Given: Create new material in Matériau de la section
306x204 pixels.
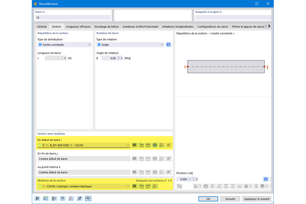Looking at the screenshot, I should 141,186.
